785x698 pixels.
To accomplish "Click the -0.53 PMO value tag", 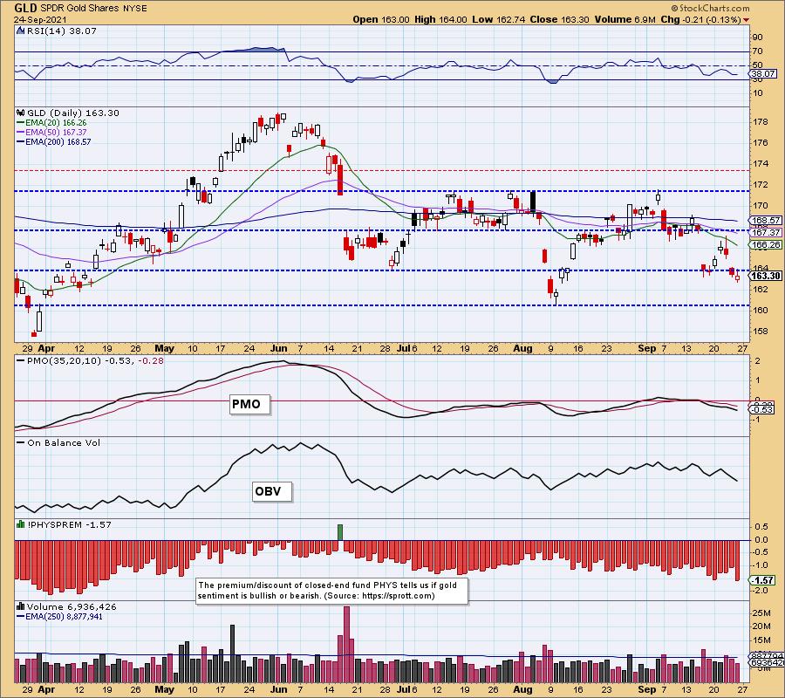I will 763,410.
